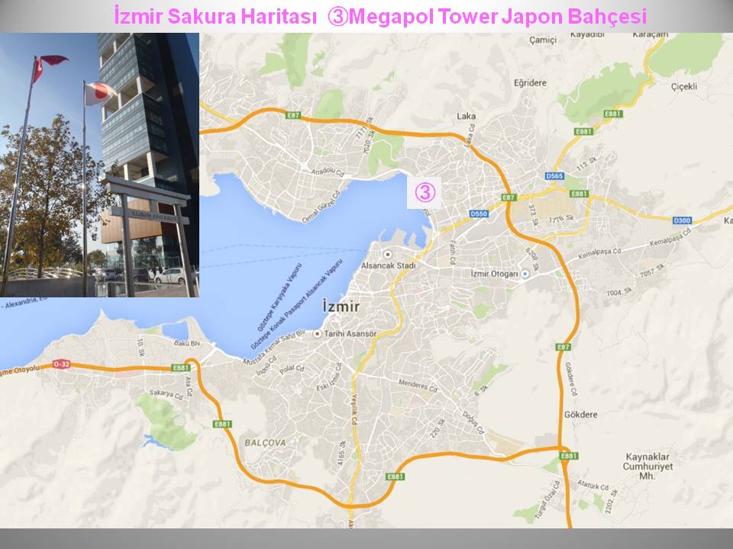Viewport: 733px width, 549px height.
Task: Click the Anadolu Cd street label
Action: pyautogui.click(x=328, y=172)
